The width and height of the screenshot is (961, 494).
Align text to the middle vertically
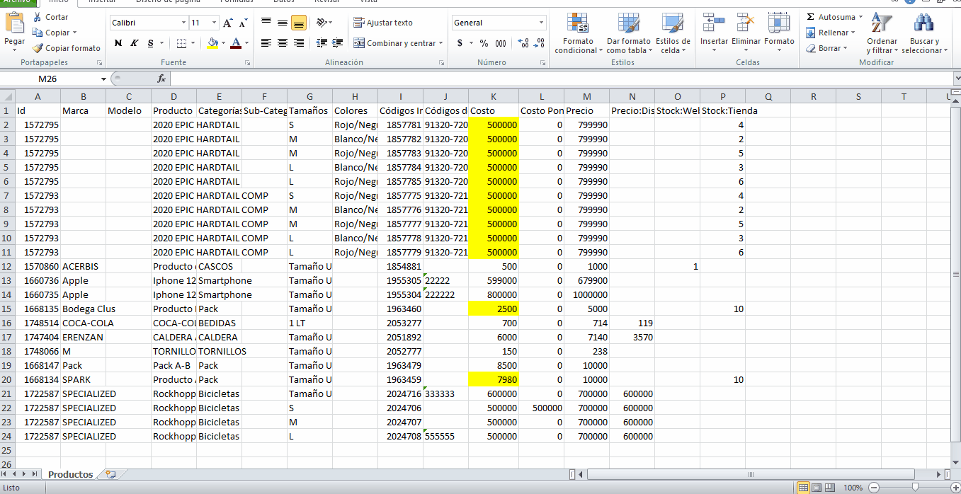[x=283, y=23]
